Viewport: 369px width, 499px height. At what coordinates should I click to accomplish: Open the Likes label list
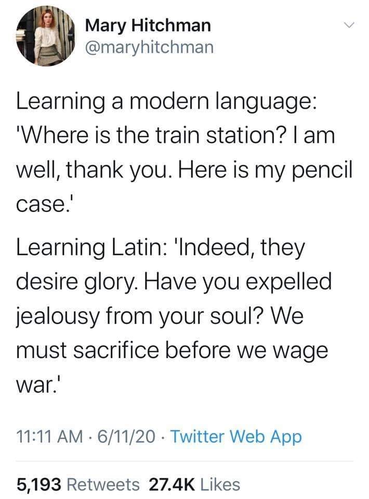(220, 484)
